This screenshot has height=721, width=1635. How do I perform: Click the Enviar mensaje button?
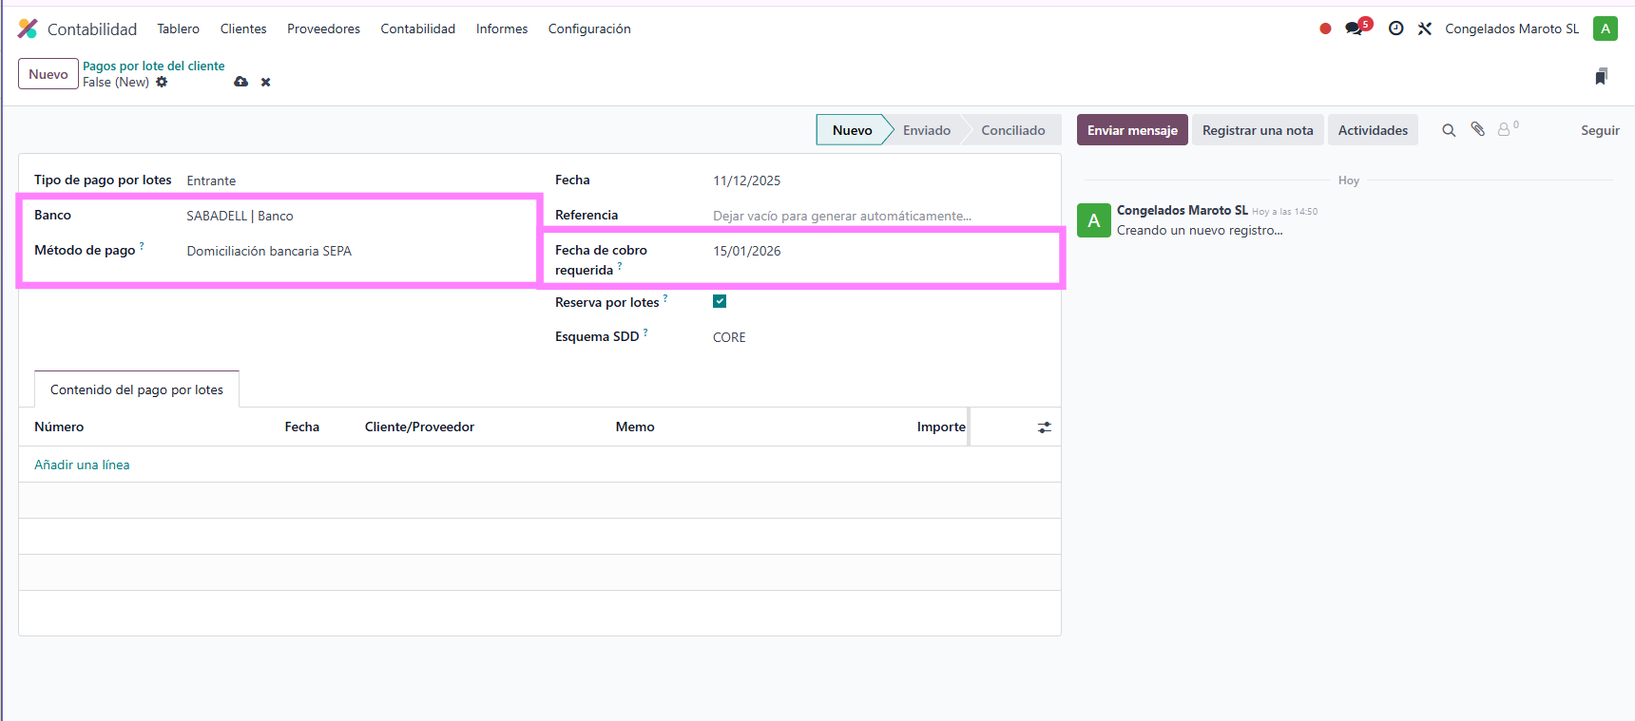click(x=1131, y=130)
